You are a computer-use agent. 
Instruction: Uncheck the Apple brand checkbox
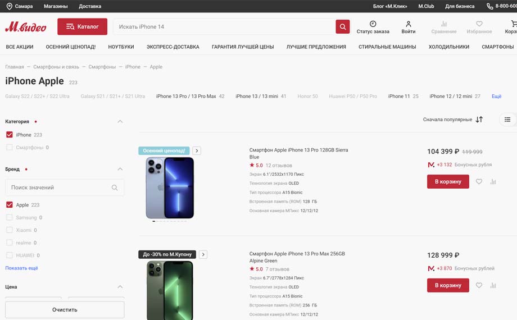(9, 205)
